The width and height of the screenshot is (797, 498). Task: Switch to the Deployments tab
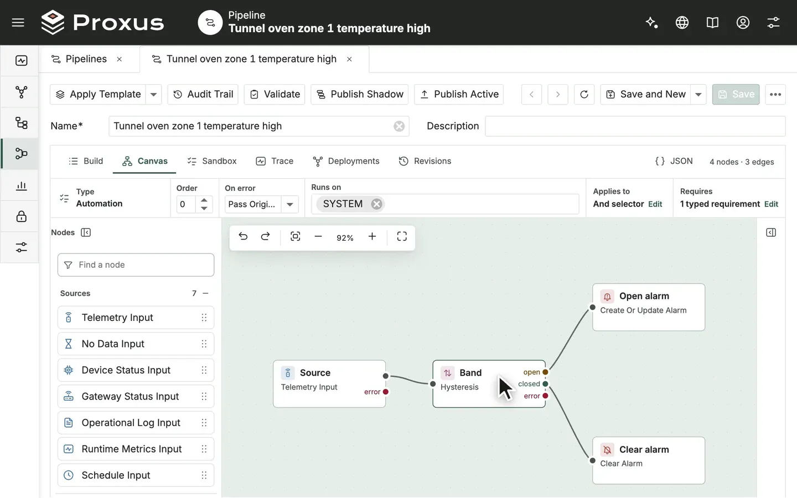[346, 161]
